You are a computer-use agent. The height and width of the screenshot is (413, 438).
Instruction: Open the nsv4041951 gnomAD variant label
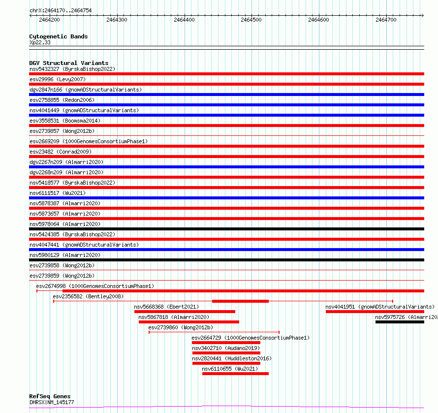tap(380, 307)
